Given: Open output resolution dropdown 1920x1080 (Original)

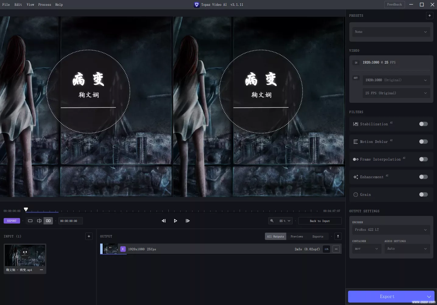Looking at the screenshot, I should [x=396, y=80].
